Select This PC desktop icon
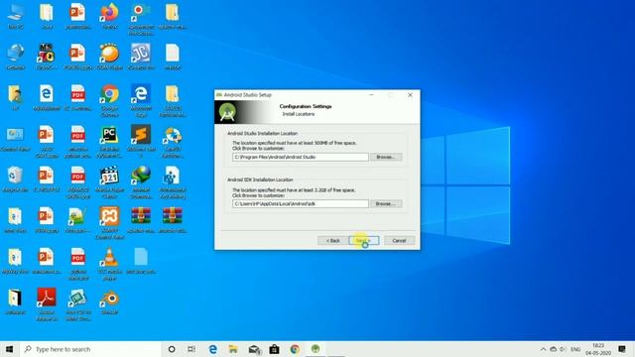 tap(16, 16)
